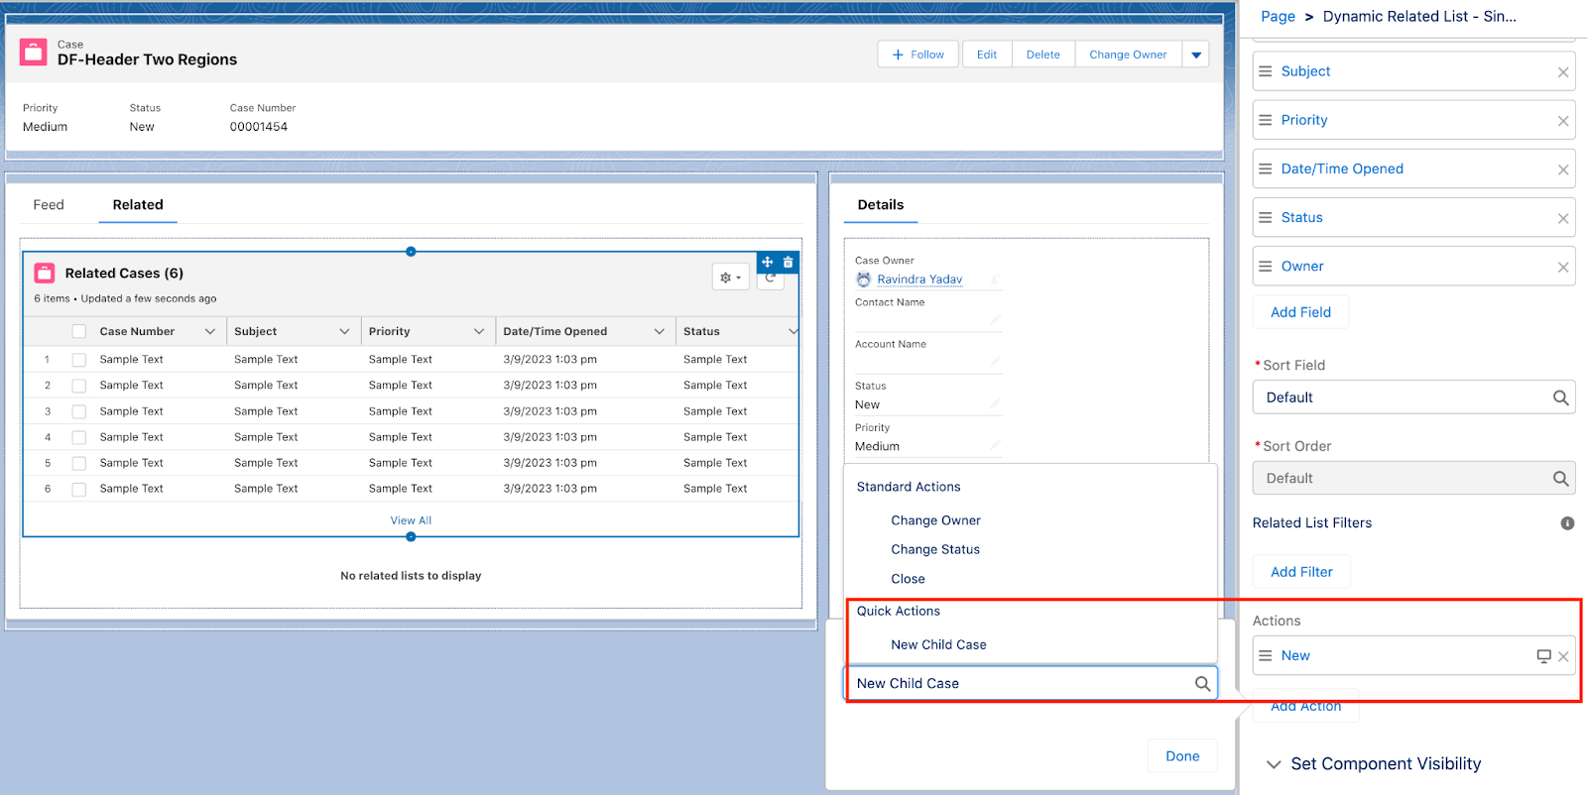Click the Change Owner button in the case header

[x=1128, y=55]
